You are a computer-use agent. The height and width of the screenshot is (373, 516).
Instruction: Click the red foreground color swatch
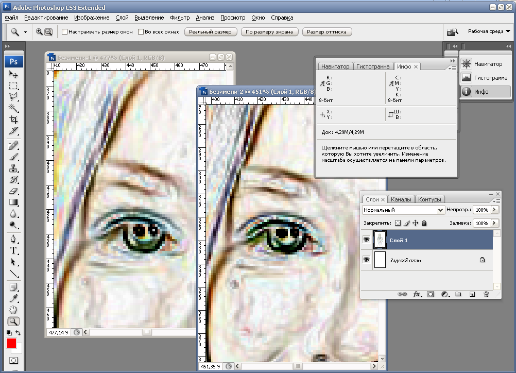coord(11,343)
